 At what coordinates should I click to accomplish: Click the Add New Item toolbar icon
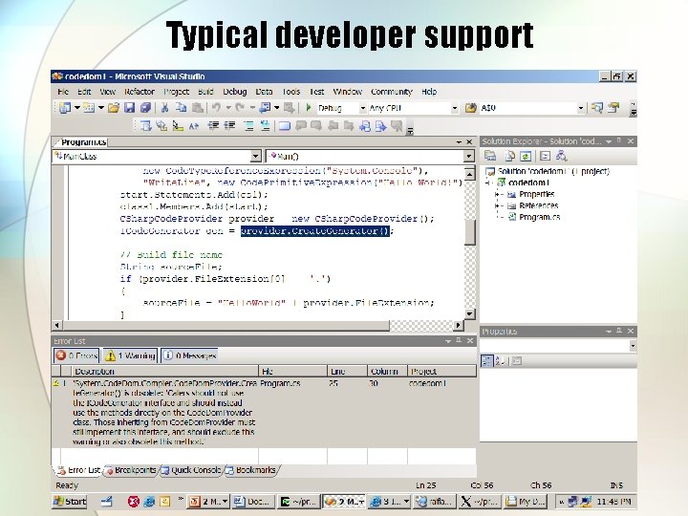click(89, 107)
